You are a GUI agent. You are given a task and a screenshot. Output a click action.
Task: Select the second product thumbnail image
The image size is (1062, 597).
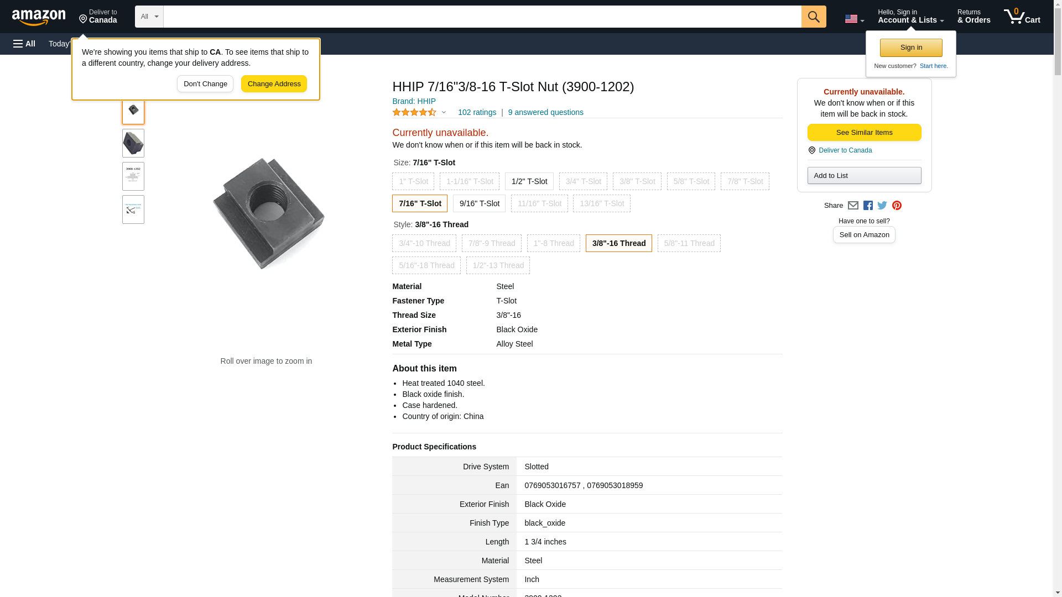click(133, 144)
